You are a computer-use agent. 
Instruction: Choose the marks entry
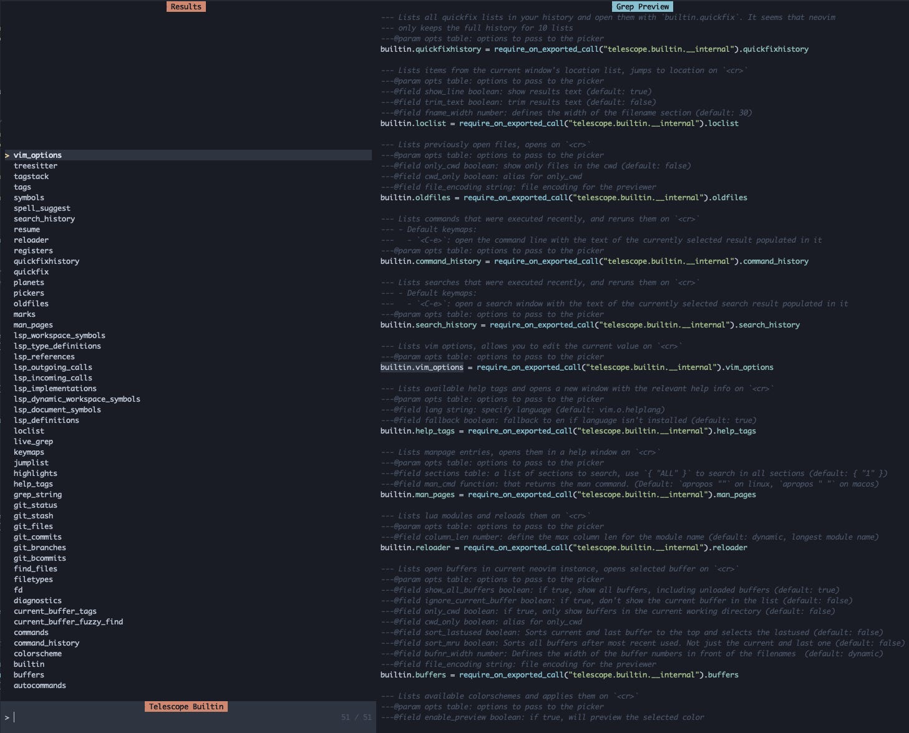pos(24,314)
